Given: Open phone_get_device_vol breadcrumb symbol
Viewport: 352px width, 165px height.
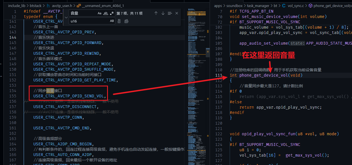Looking at the screenshot, I should pos(330,6).
